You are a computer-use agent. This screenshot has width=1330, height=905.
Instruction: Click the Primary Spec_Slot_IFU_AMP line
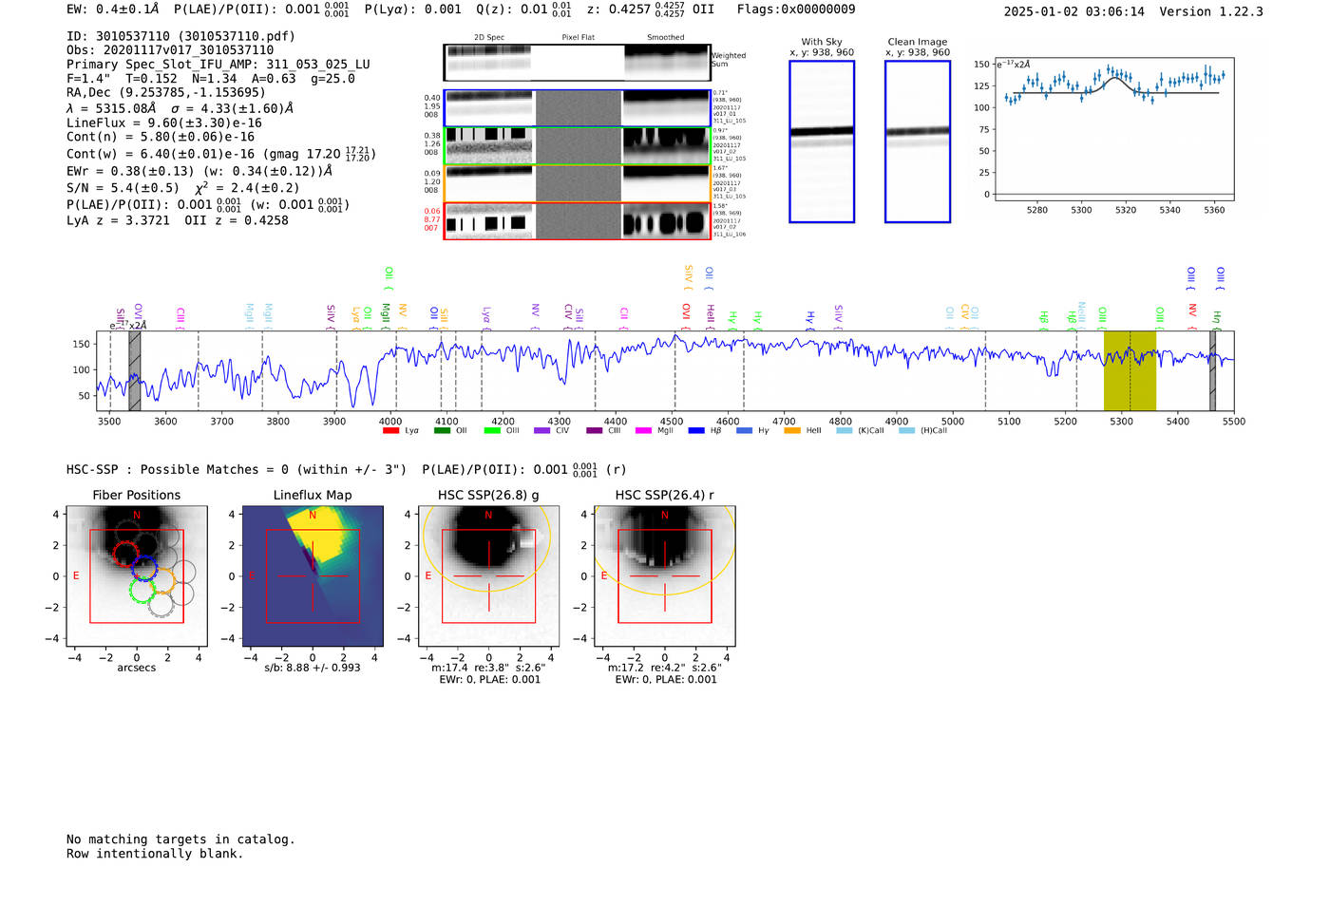point(218,65)
